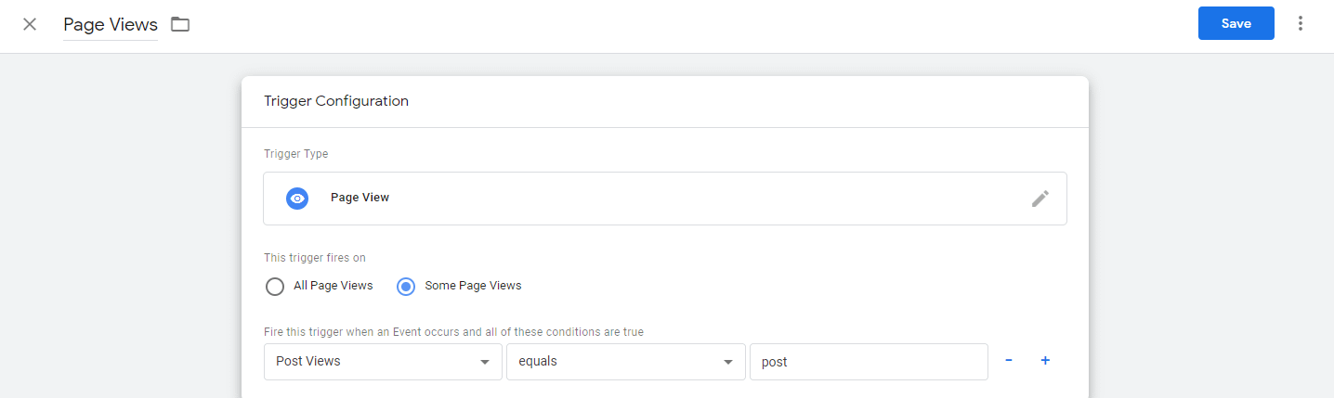Click the pencil edit icon for trigger type
Image resolution: width=1334 pixels, height=398 pixels.
(1040, 199)
